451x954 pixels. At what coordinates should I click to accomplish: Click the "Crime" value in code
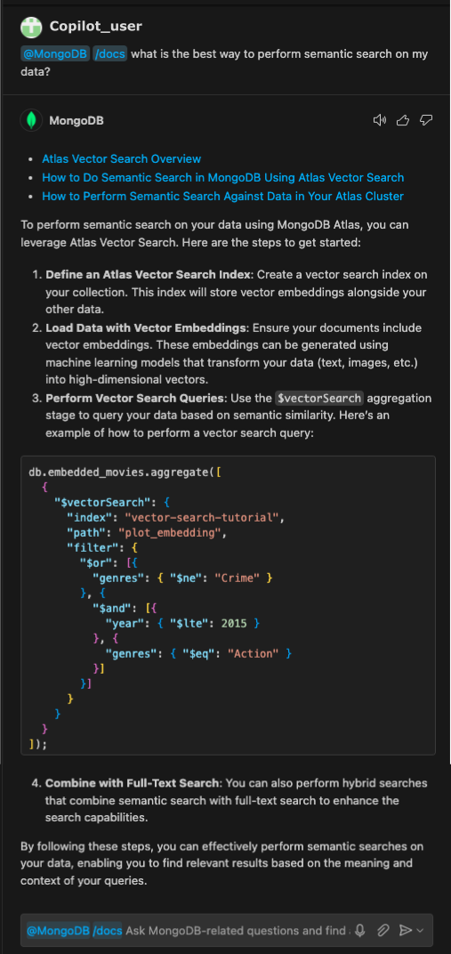pyautogui.click(x=238, y=578)
